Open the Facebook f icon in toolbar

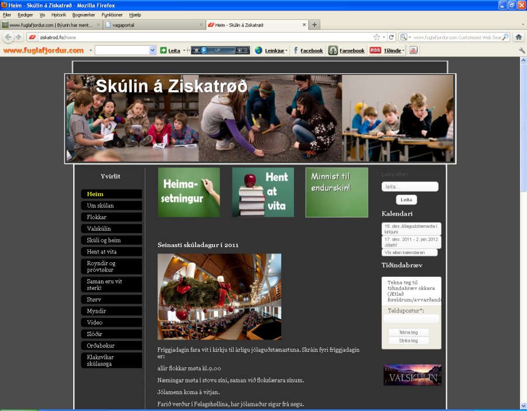click(296, 50)
